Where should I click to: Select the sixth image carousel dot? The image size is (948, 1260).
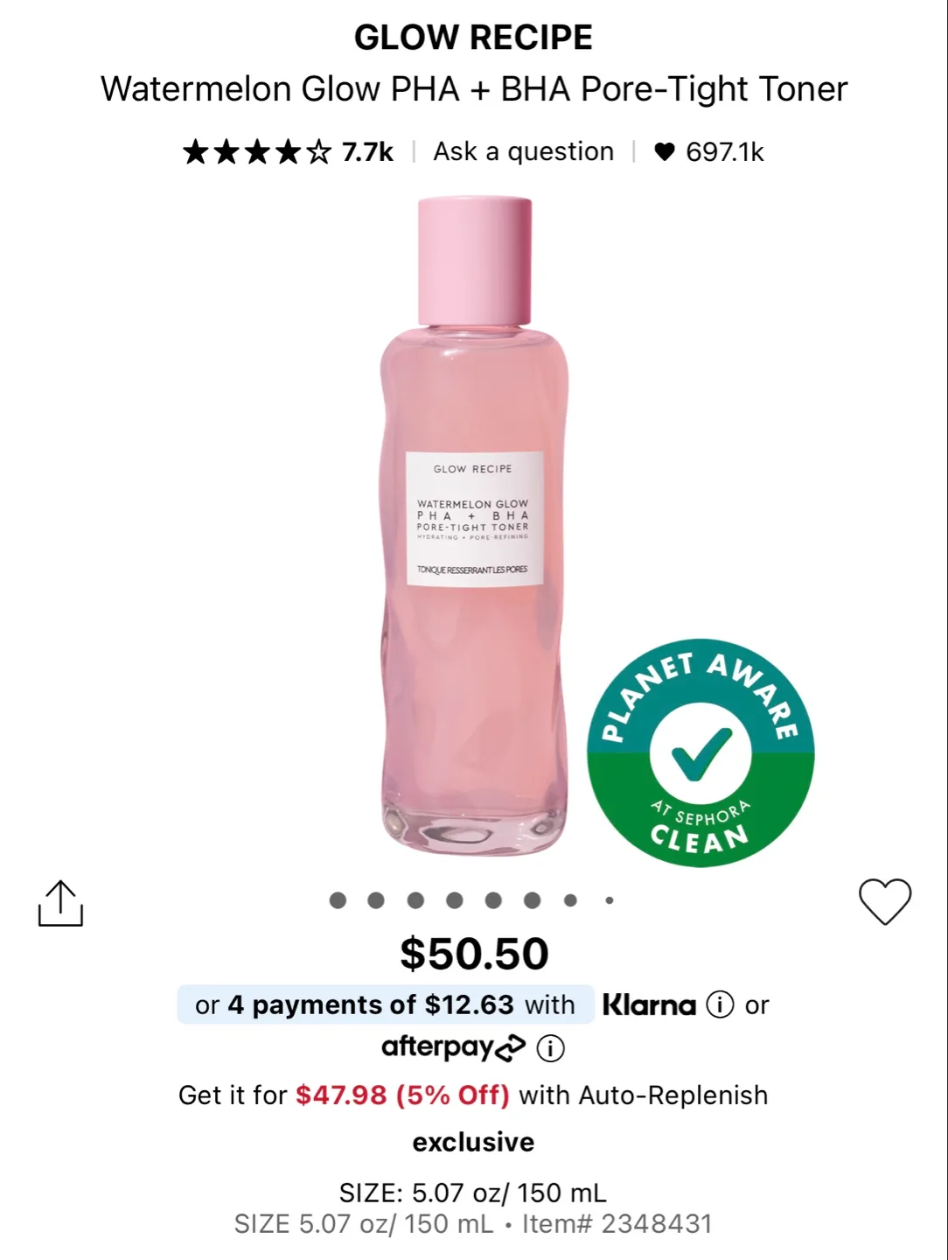[x=532, y=900]
